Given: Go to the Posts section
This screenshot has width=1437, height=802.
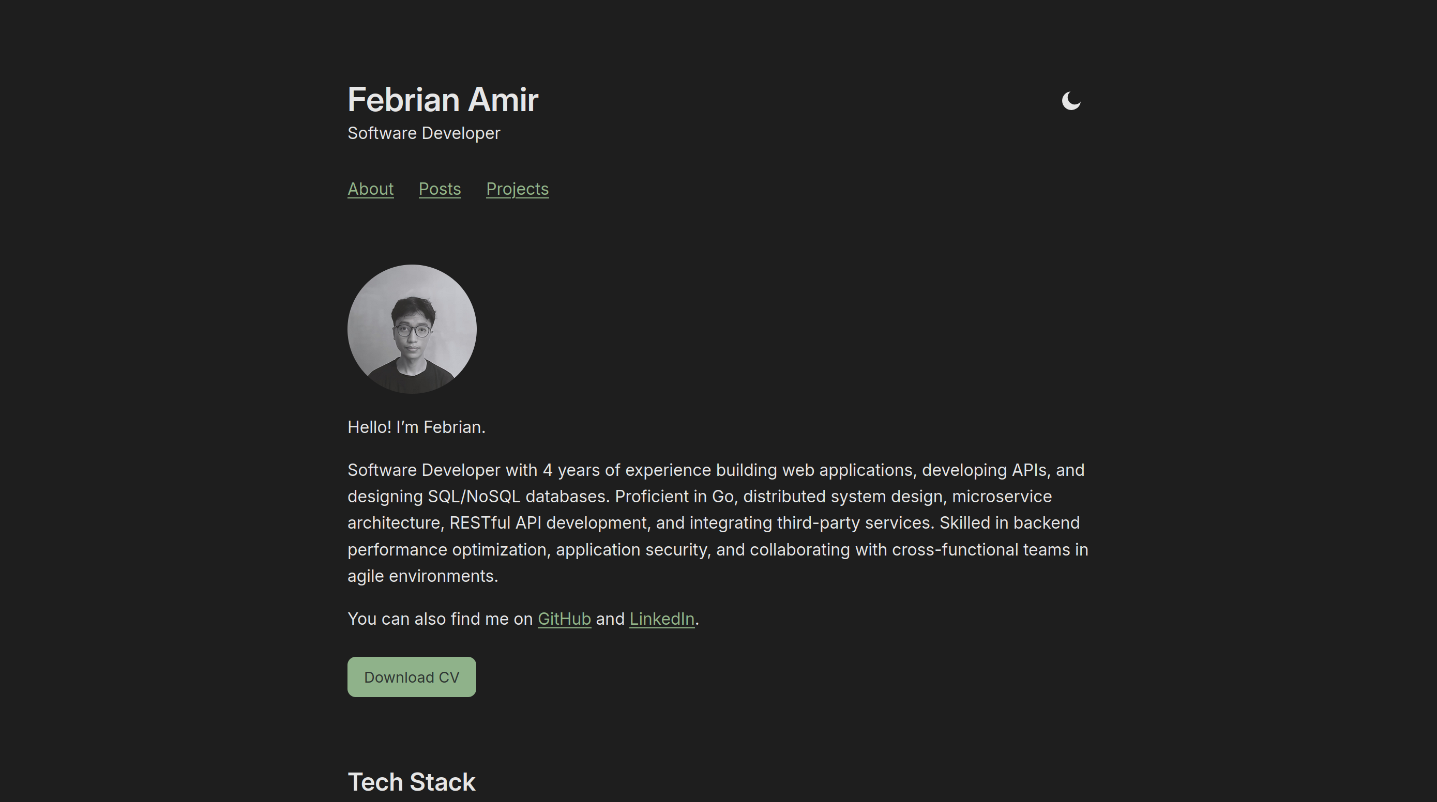Looking at the screenshot, I should click(x=440, y=189).
